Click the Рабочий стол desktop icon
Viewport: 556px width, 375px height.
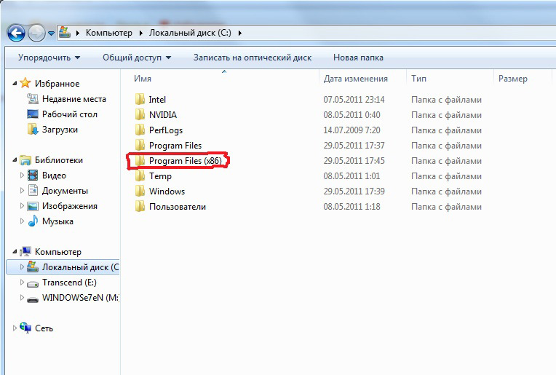pos(33,114)
